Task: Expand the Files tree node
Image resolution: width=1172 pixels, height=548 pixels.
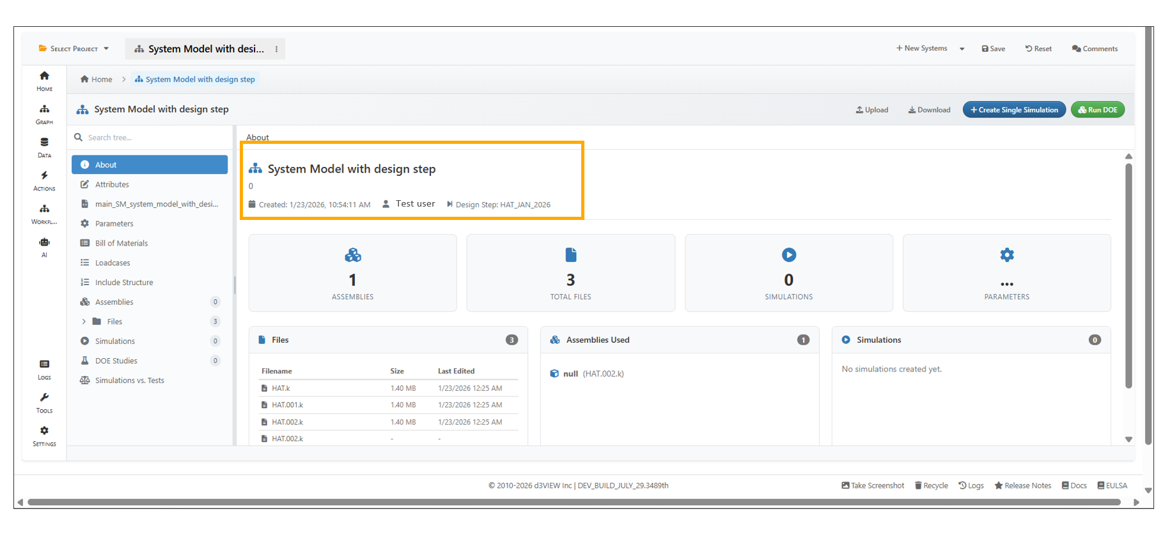Action: (x=84, y=322)
